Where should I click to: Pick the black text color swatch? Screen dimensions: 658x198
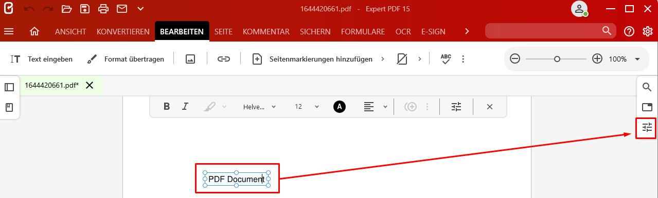[x=340, y=107]
